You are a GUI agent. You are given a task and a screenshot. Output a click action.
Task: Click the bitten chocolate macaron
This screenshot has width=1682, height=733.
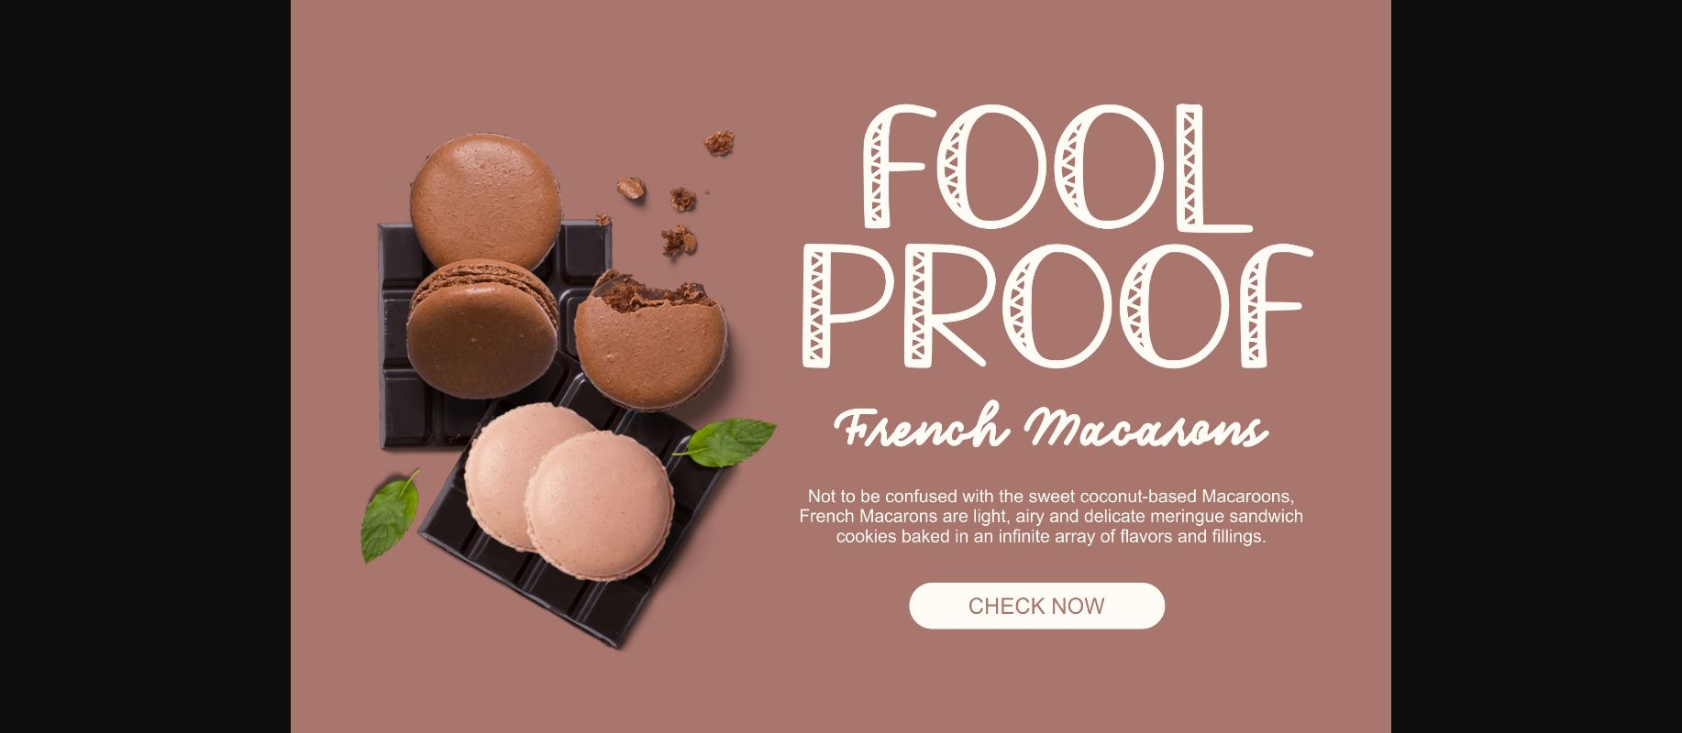tap(651, 339)
